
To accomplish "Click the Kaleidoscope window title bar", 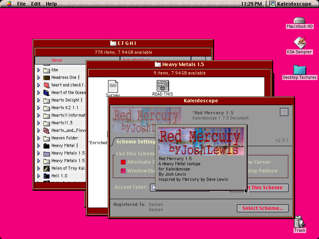I will point(201,101).
